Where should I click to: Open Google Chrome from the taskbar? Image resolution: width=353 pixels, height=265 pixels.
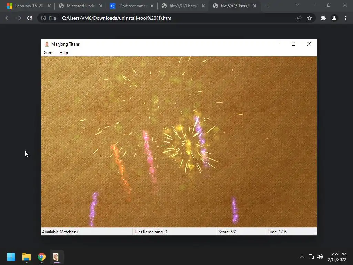point(42,257)
